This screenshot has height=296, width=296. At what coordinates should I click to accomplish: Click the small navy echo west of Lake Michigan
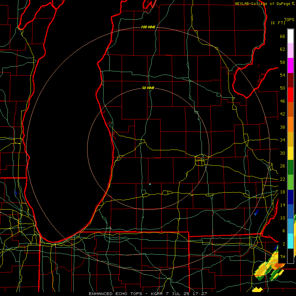point(16,193)
